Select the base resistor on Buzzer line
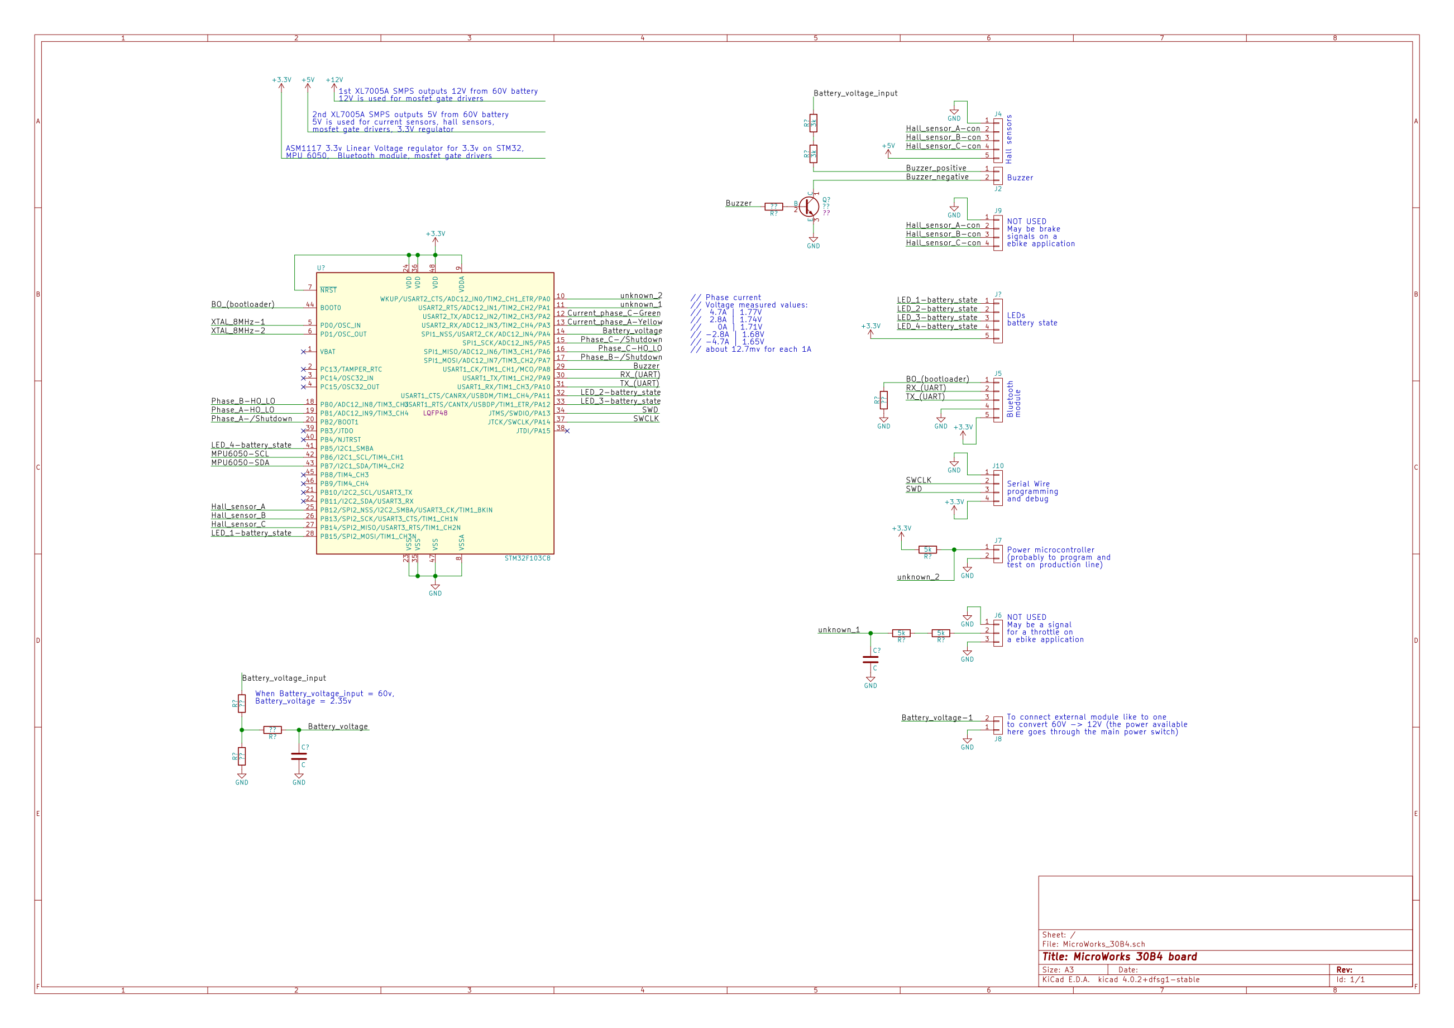The height and width of the screenshot is (1028, 1454). pos(773,207)
